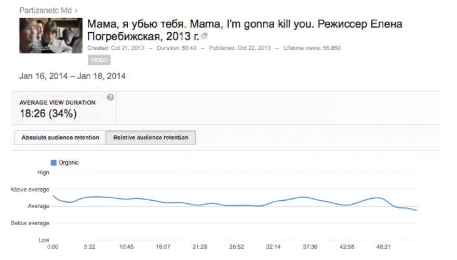Click the Organic legend label
The height and width of the screenshot is (260, 457).
(69, 163)
